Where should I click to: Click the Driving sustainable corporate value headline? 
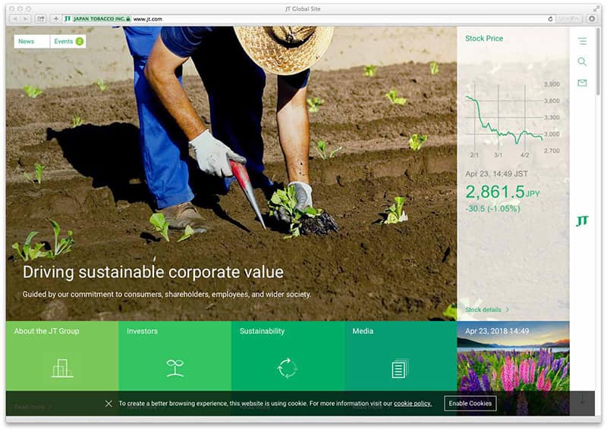coord(153,272)
